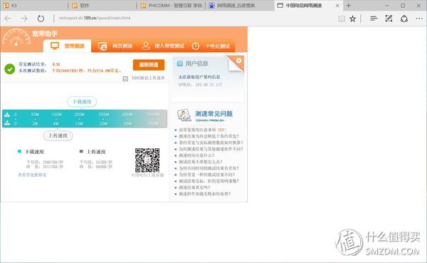Go back to the previous page
This screenshot has width=427, height=263.
pyautogui.click(x=8, y=19)
